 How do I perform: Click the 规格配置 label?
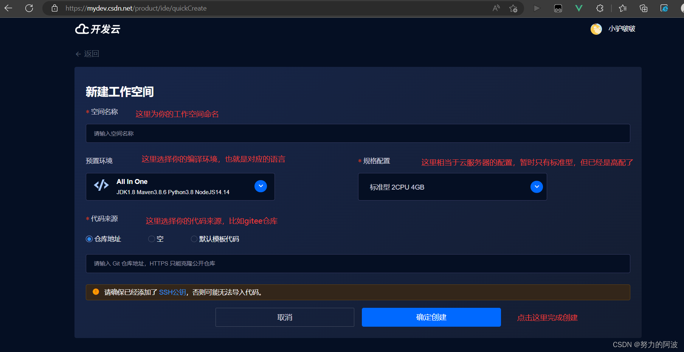[x=377, y=161]
